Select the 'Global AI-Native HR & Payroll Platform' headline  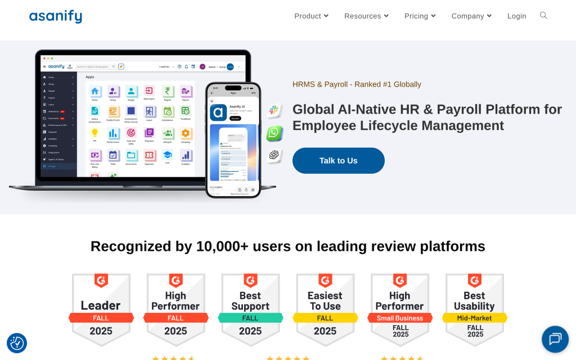tap(427, 118)
